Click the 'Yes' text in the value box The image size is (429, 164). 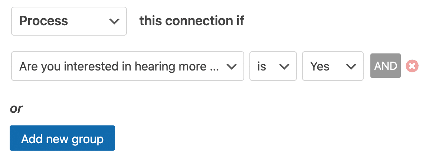click(x=320, y=66)
